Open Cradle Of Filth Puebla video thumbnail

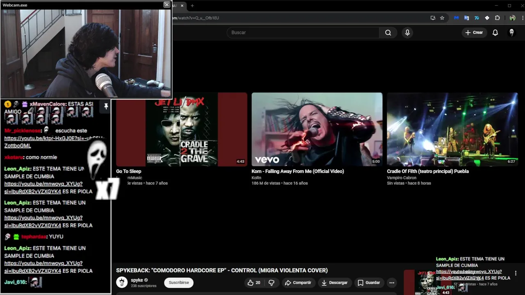[x=452, y=129]
